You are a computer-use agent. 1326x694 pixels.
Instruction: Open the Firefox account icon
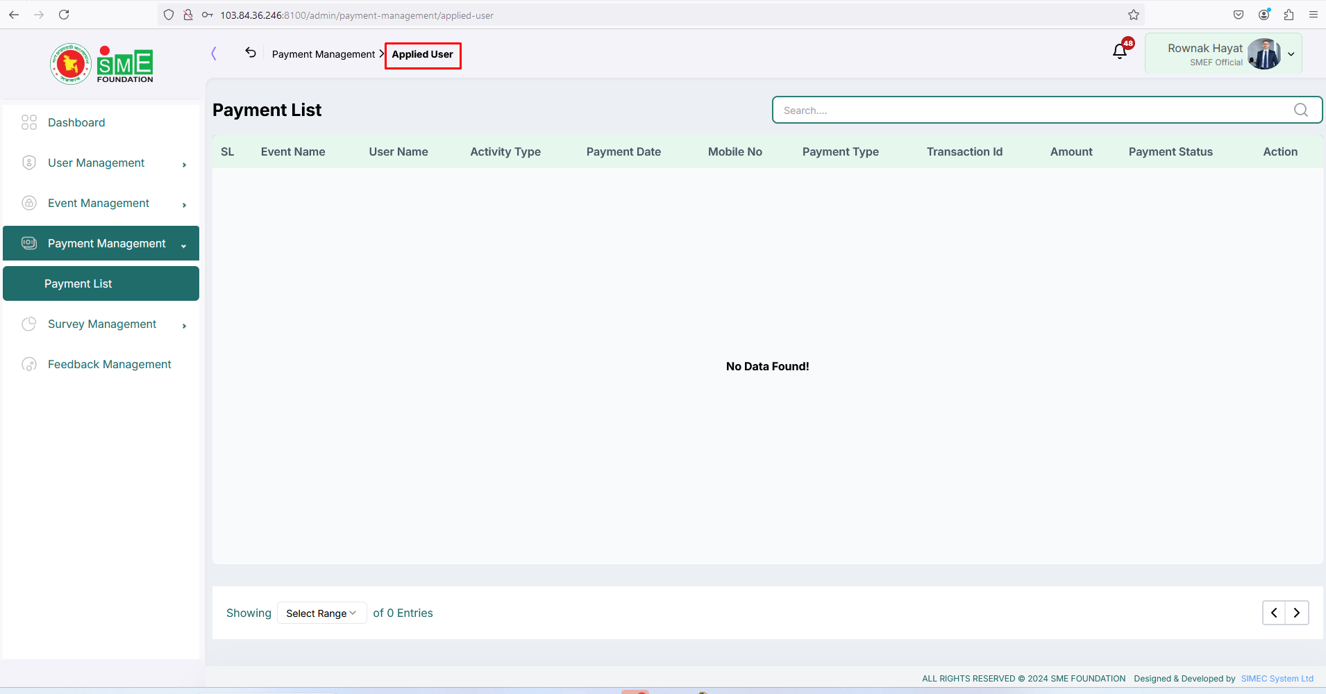tap(1264, 15)
